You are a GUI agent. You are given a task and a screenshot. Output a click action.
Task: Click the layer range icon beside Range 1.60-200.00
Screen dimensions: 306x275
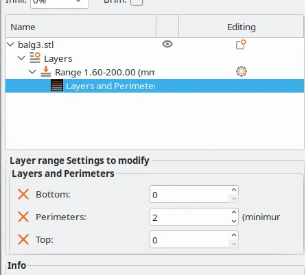point(46,71)
